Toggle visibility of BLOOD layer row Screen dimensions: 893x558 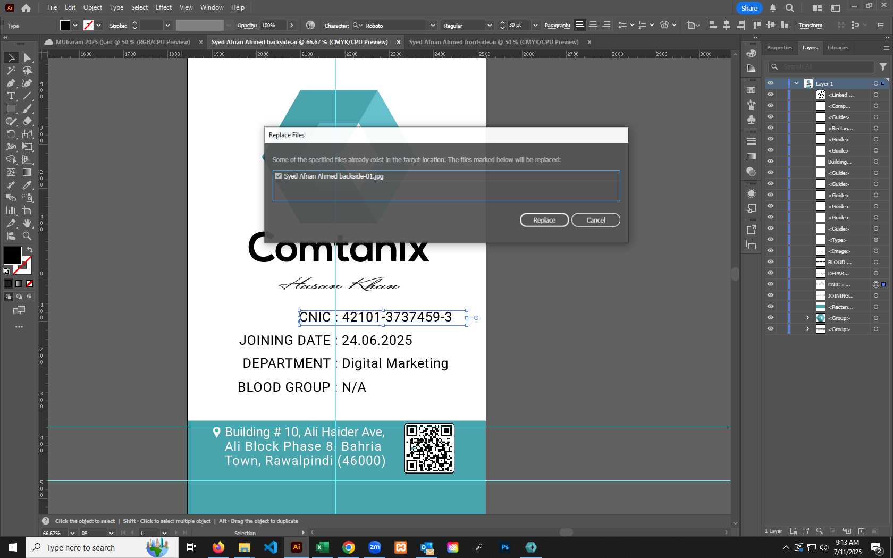pyautogui.click(x=770, y=262)
